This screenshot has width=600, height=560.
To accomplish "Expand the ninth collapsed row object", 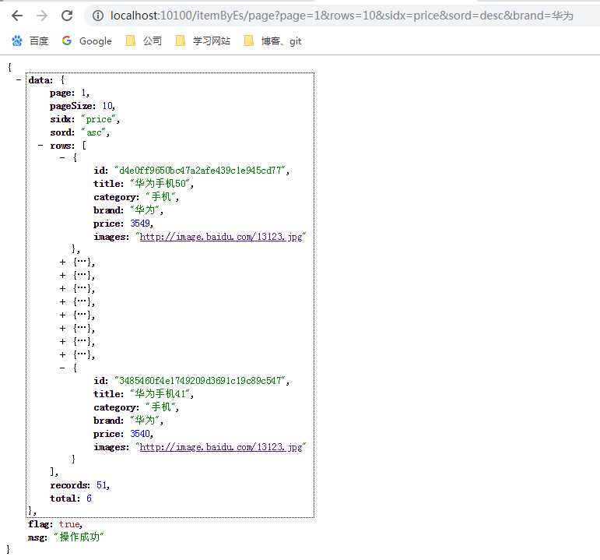I will point(62,354).
